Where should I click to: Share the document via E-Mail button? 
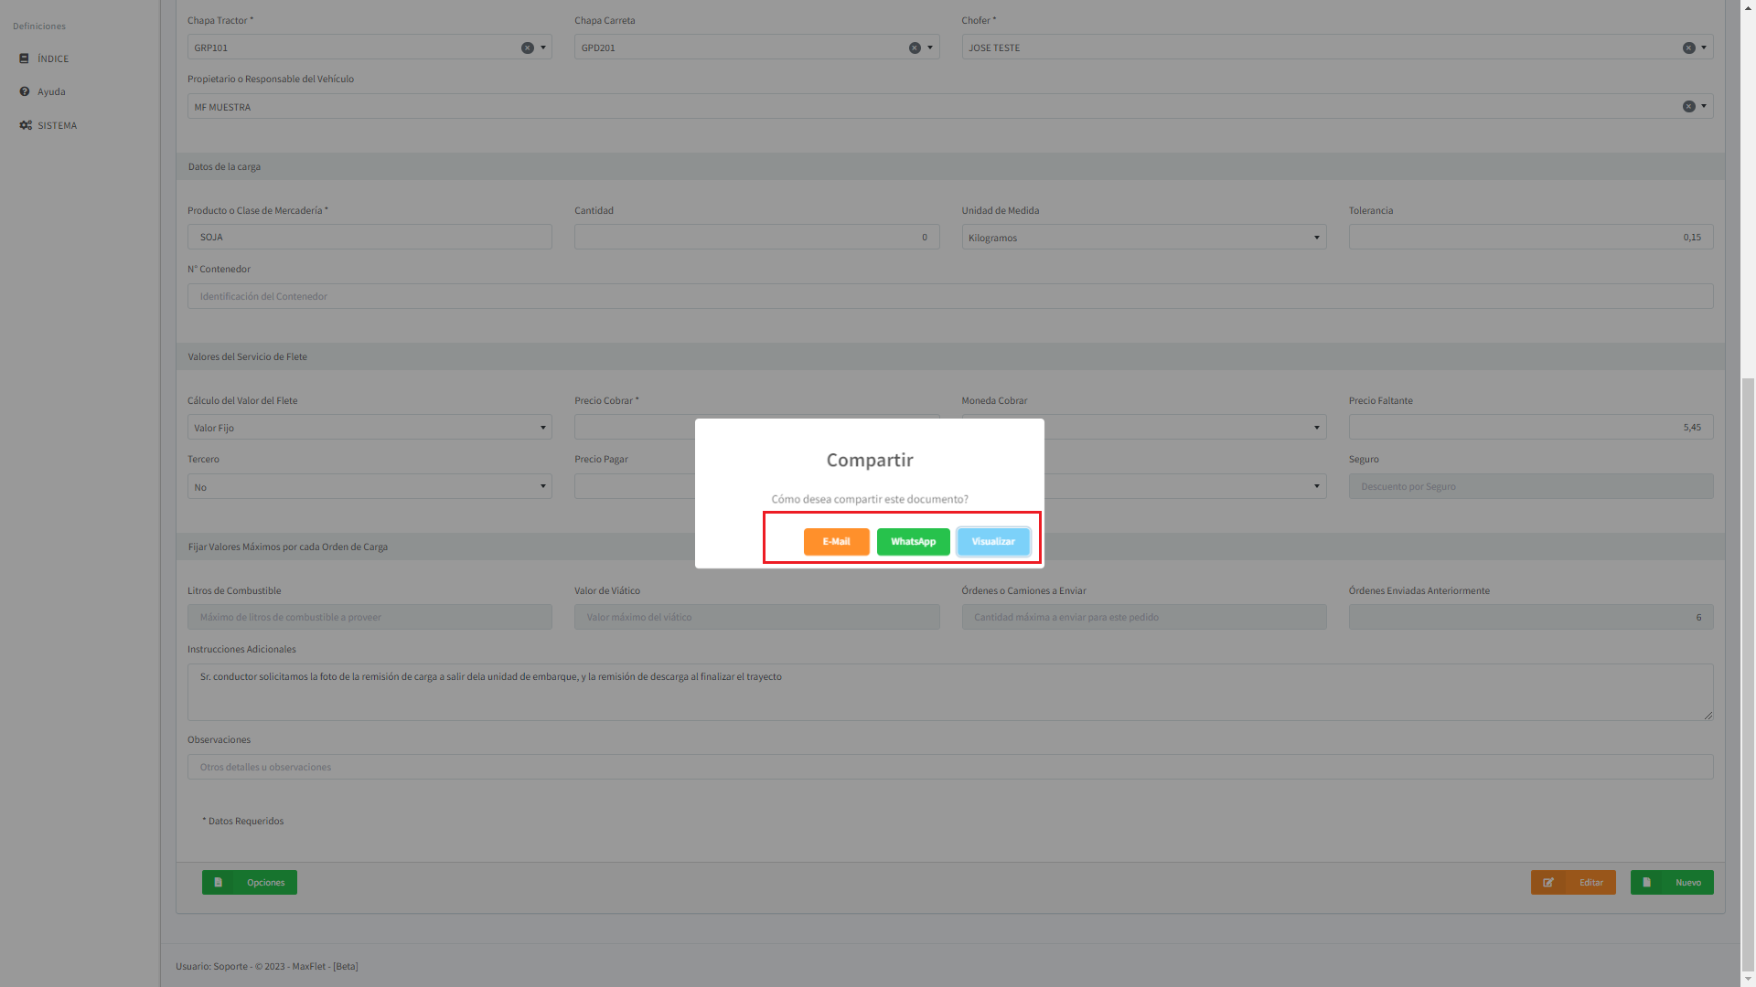pos(836,542)
